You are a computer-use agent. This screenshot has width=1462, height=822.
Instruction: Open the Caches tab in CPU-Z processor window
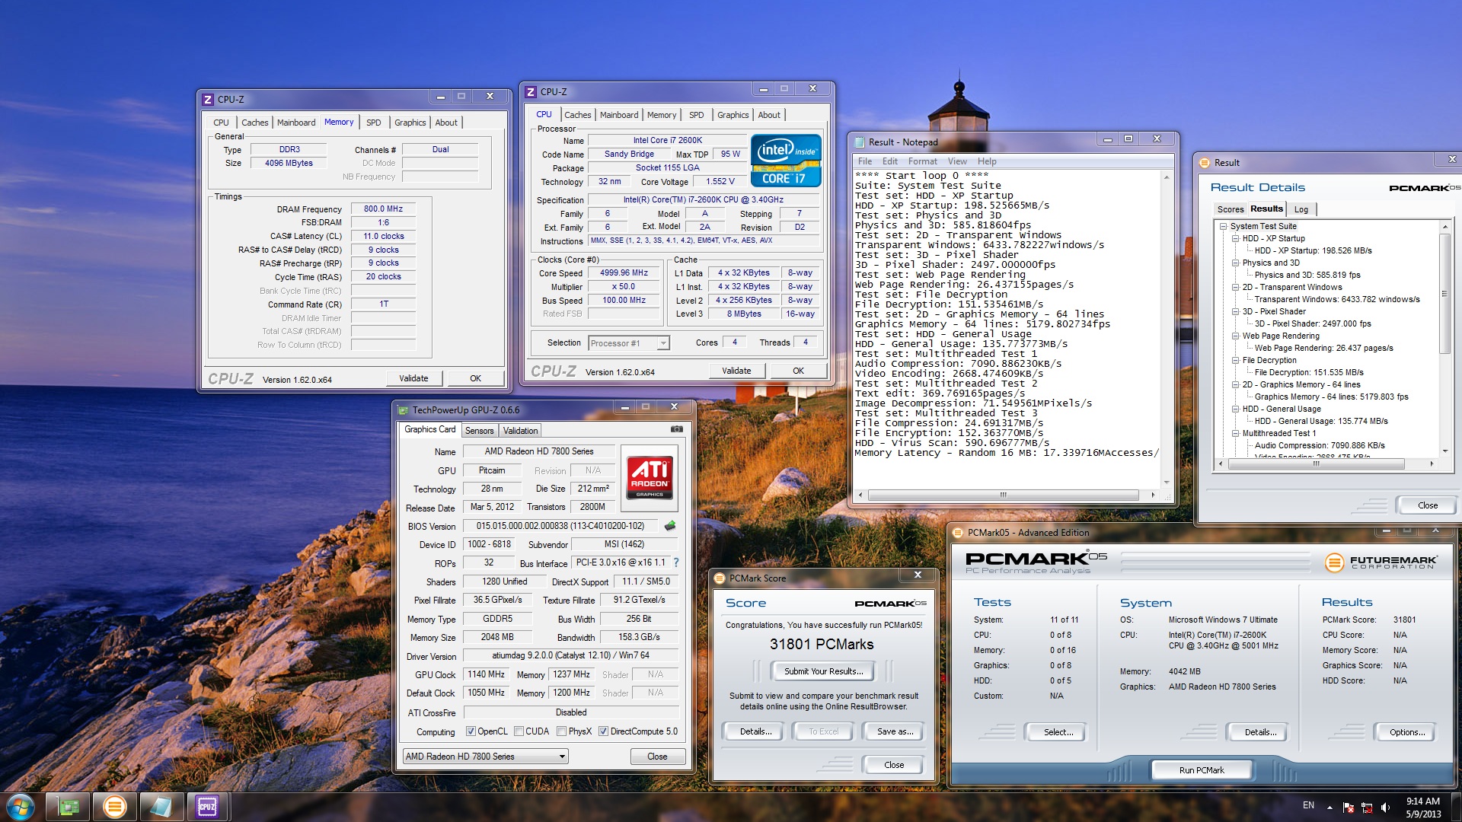tap(577, 115)
